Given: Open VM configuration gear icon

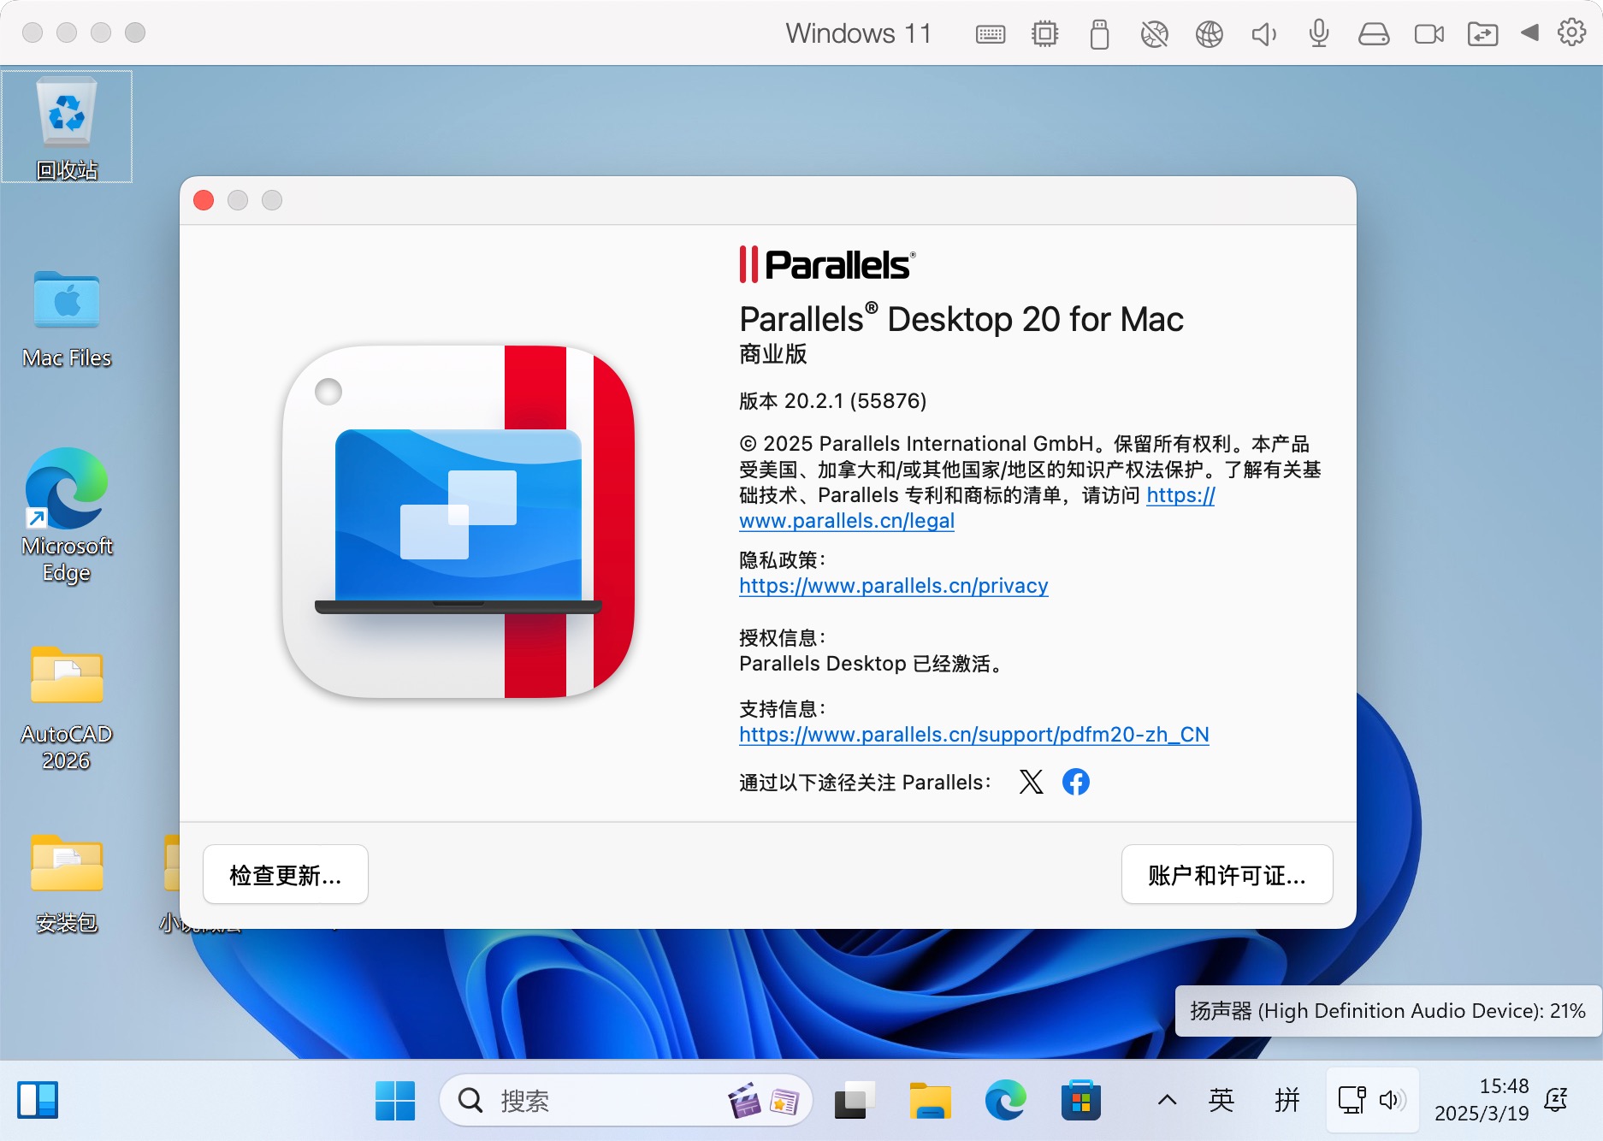Looking at the screenshot, I should click(x=1571, y=33).
